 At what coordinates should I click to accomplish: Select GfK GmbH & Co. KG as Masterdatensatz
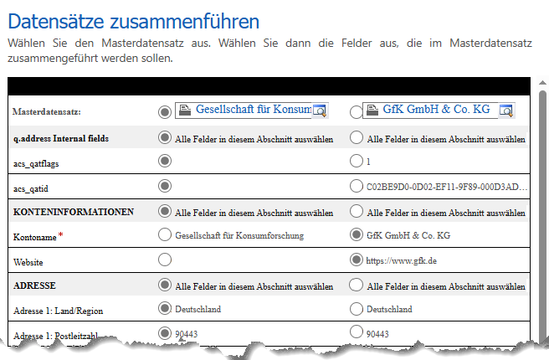[x=356, y=111]
